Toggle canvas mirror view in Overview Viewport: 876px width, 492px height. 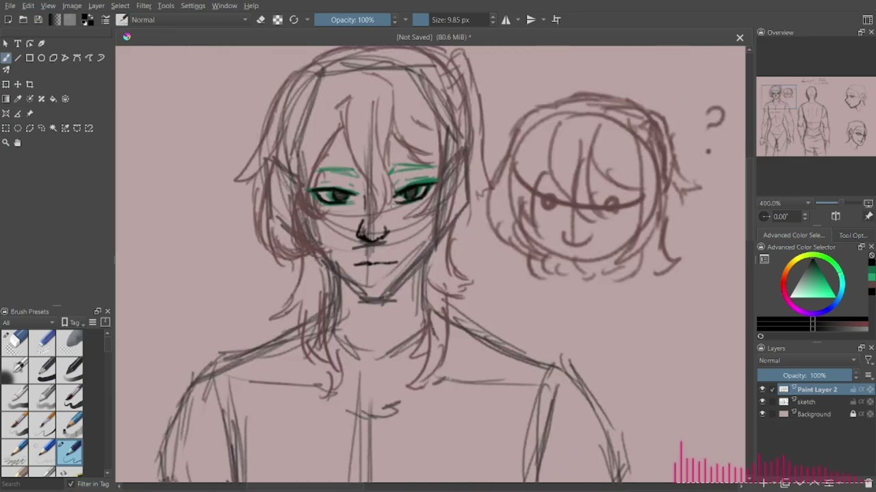pyautogui.click(x=836, y=217)
